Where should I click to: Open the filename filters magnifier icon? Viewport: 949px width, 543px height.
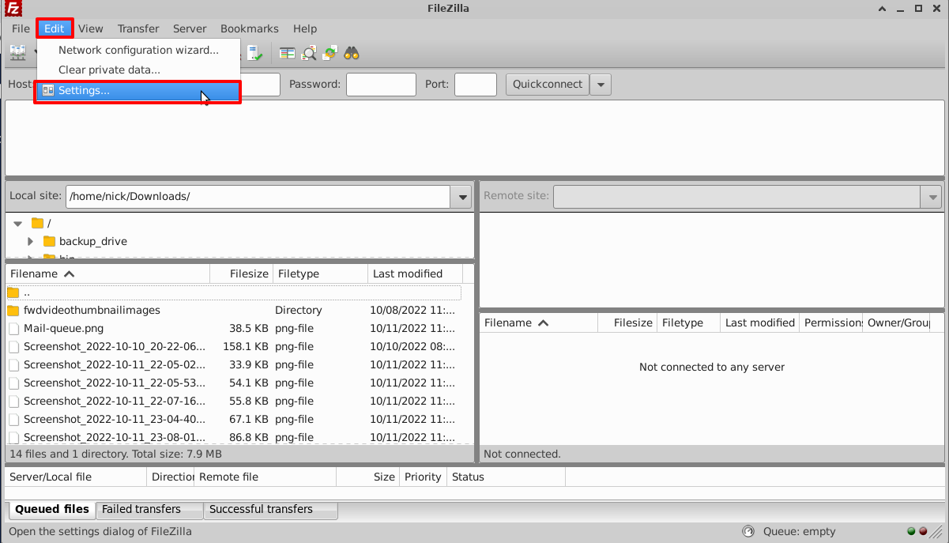[309, 53]
